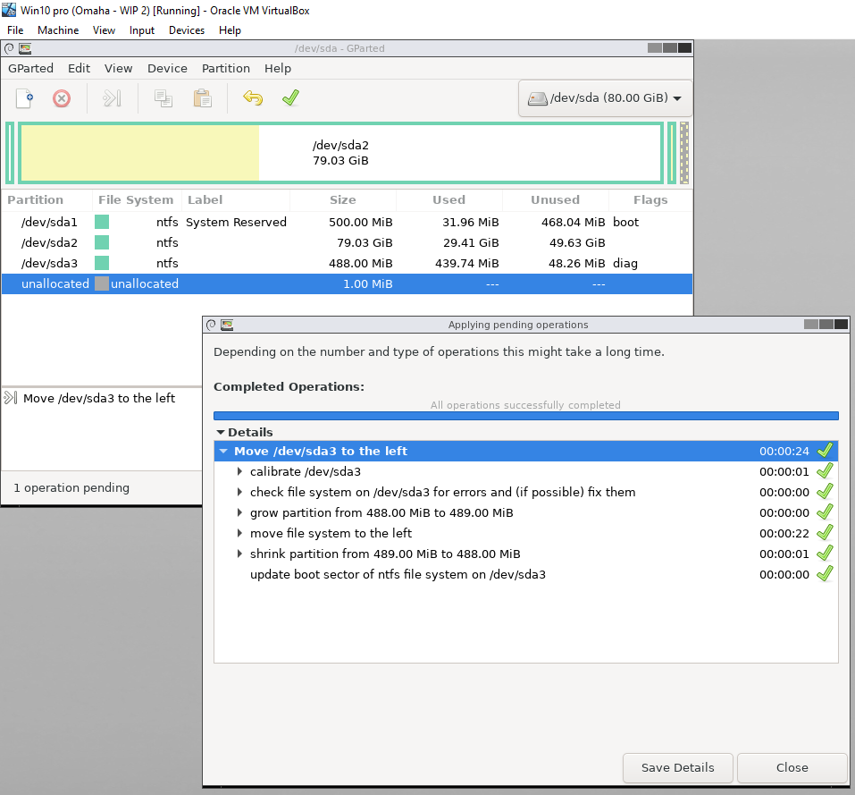Image resolution: width=855 pixels, height=795 pixels.
Task: Create a new partition with the New icon
Action: point(22,98)
